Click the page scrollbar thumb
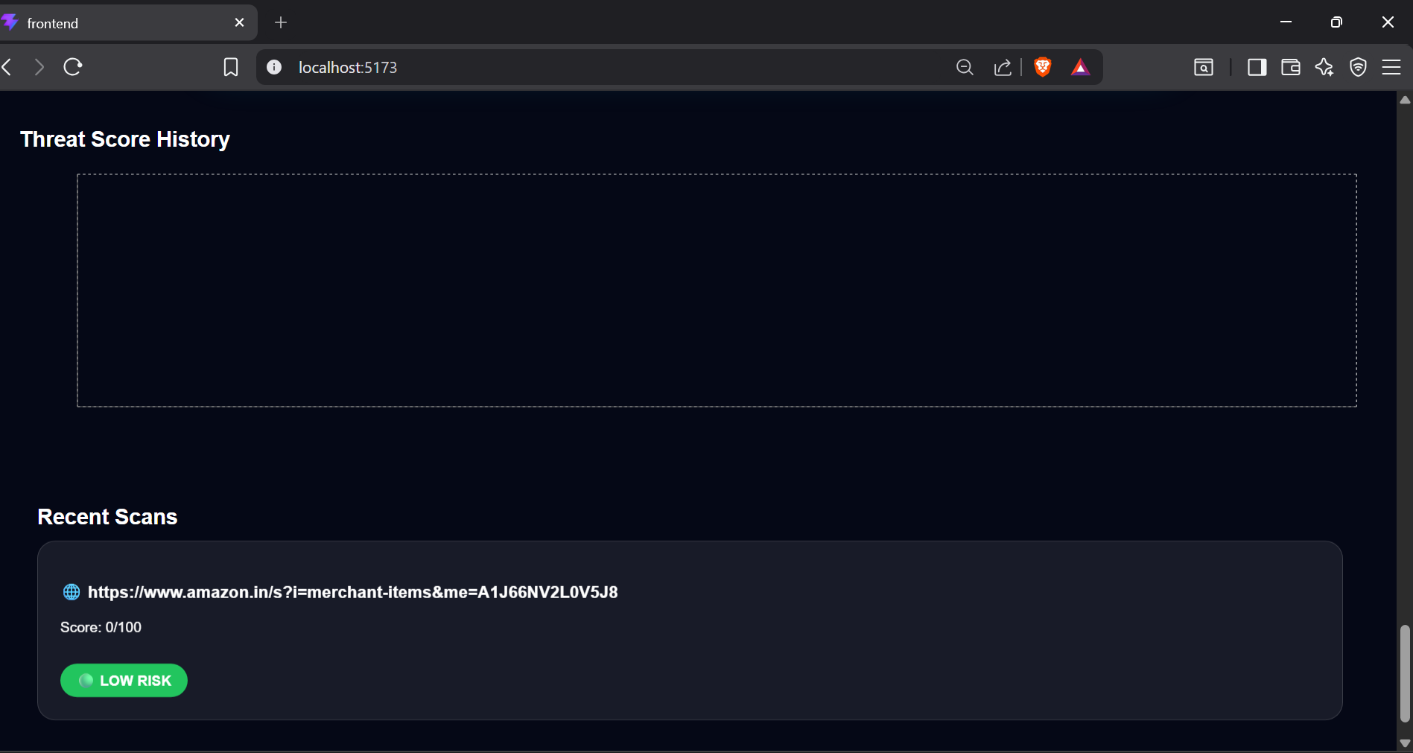The image size is (1413, 753). 1405,674
